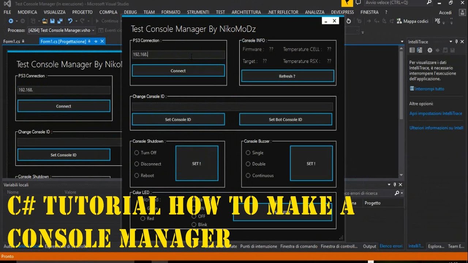Close the IntelliTrace panel
This screenshot has width=468, height=263.
462,42
